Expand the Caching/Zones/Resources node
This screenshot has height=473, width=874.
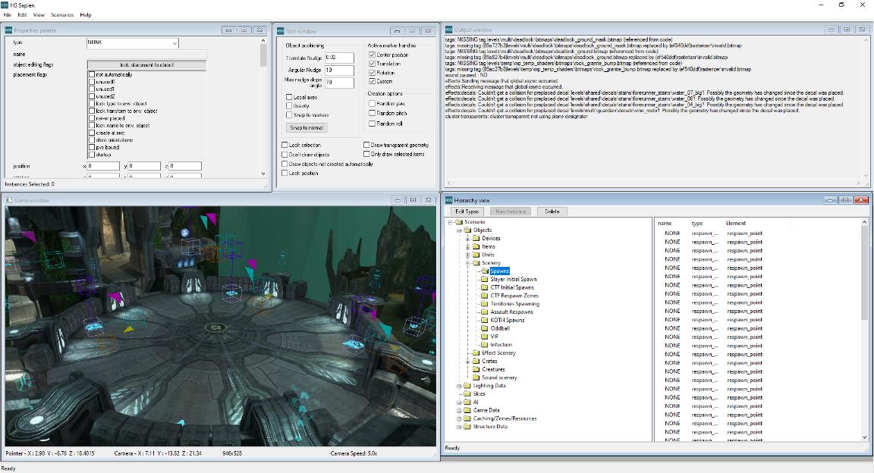(x=459, y=418)
